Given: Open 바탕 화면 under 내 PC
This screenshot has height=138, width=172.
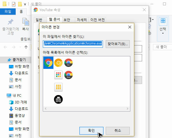Looking at the screenshot, I should point(19,129).
